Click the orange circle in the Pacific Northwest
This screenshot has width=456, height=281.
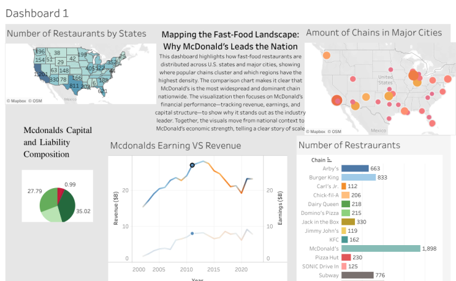[x=327, y=55]
